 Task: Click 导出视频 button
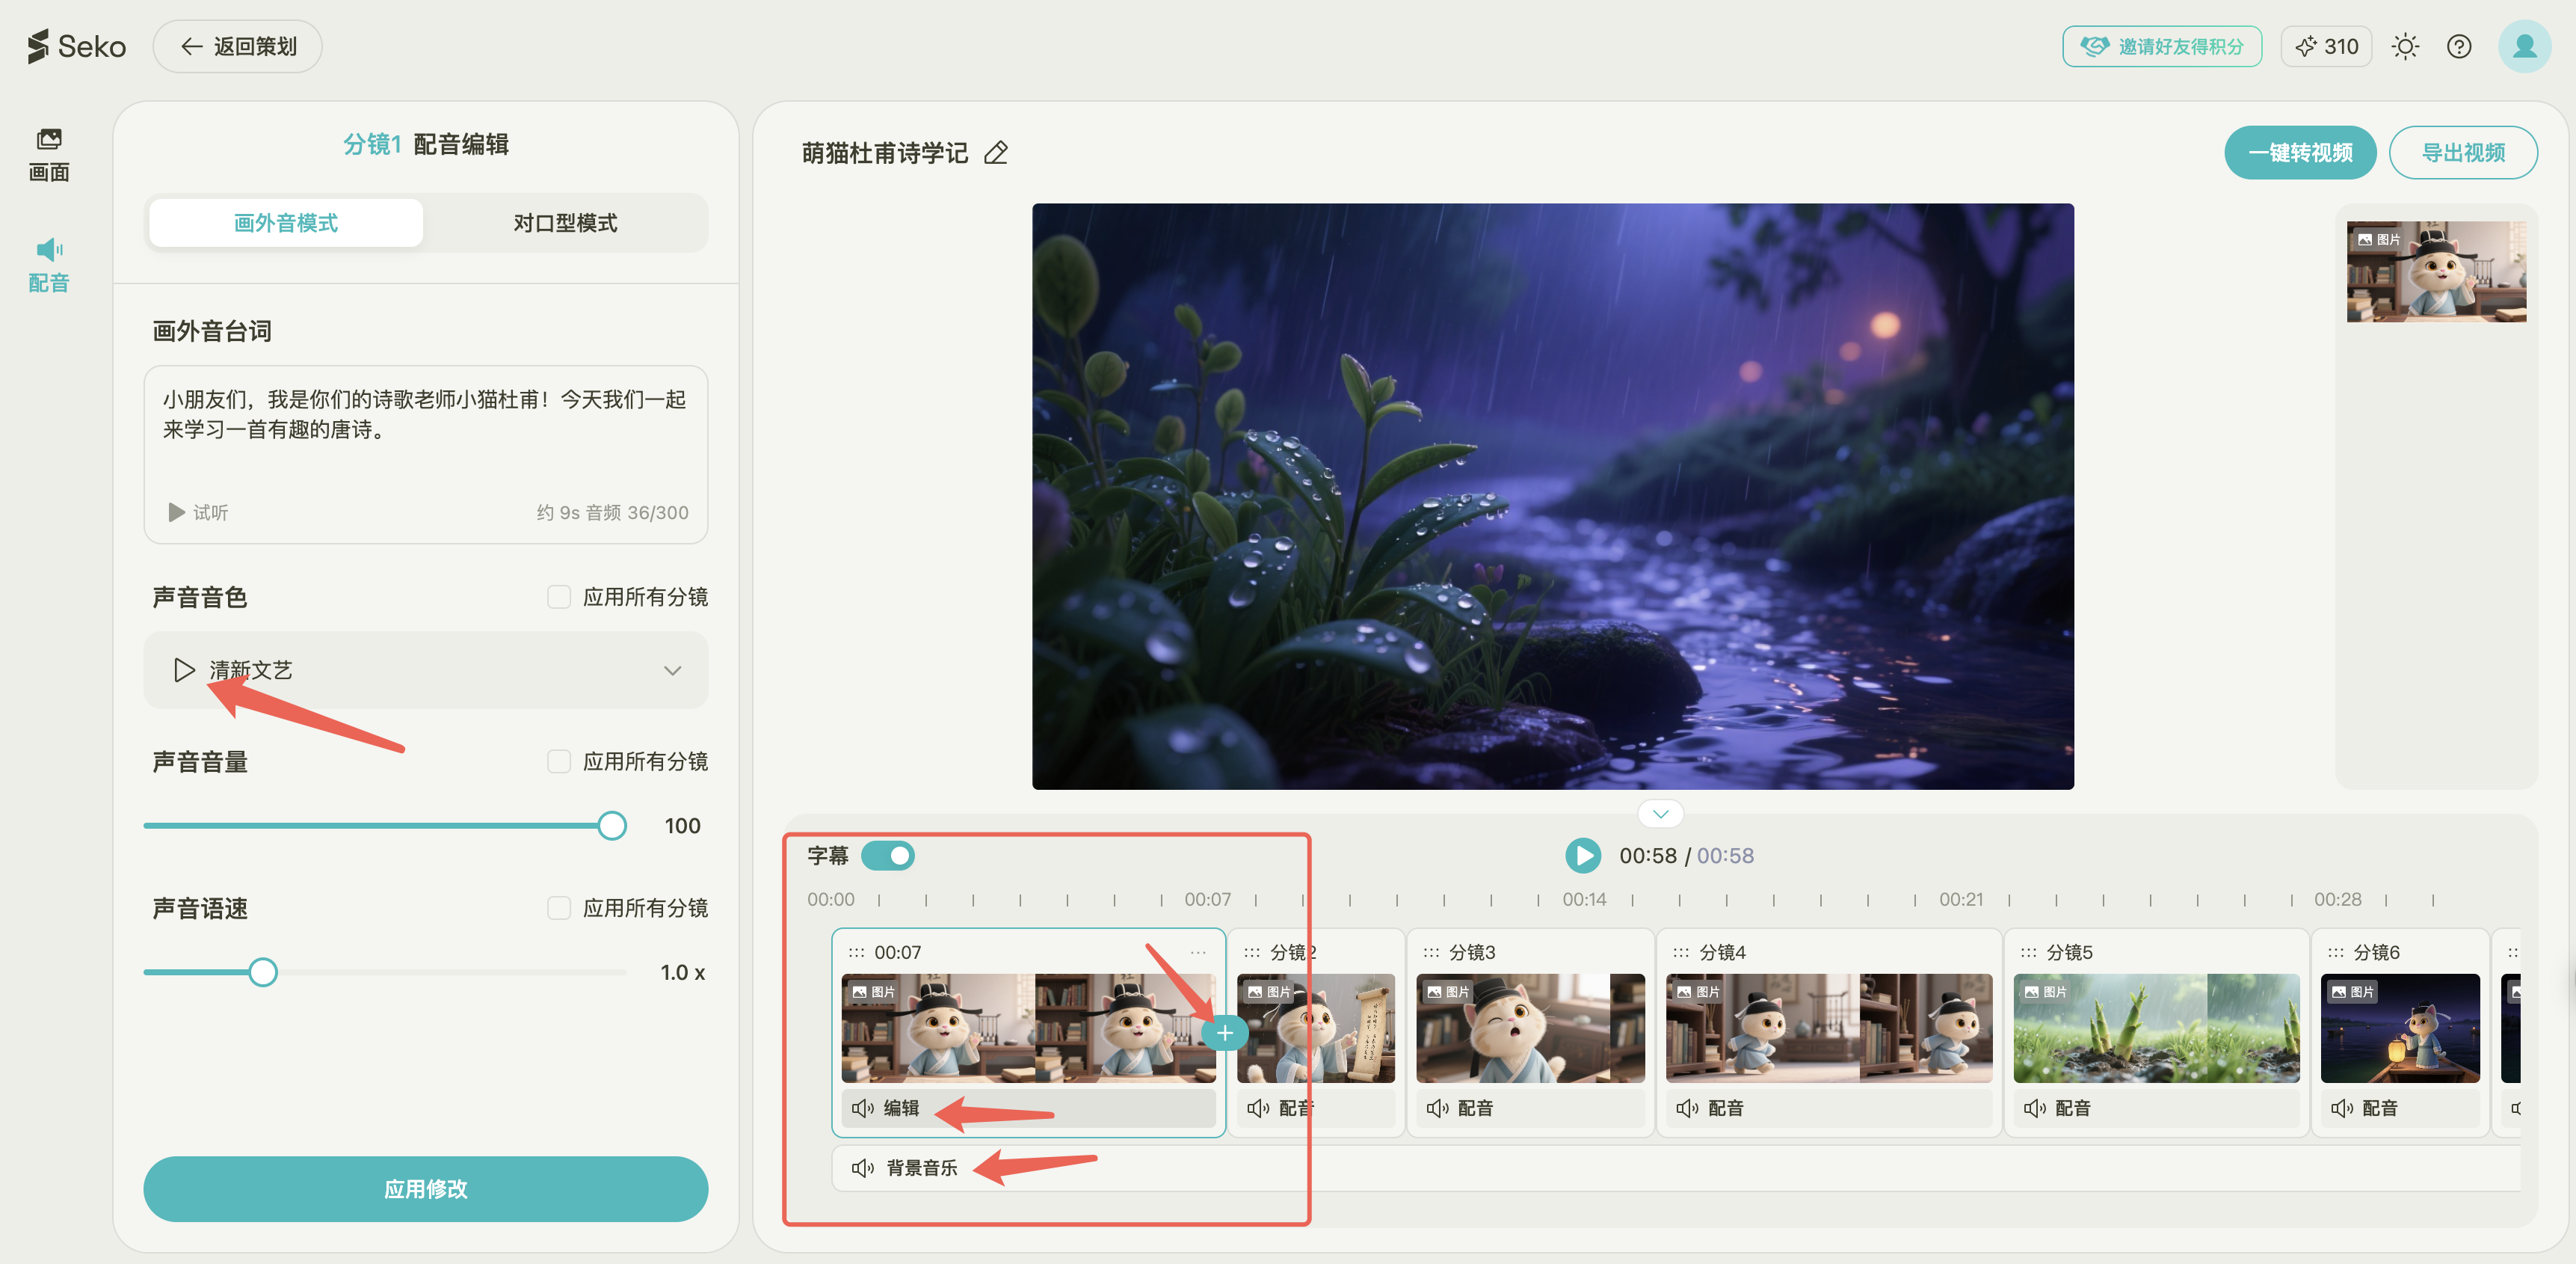[x=2463, y=153]
